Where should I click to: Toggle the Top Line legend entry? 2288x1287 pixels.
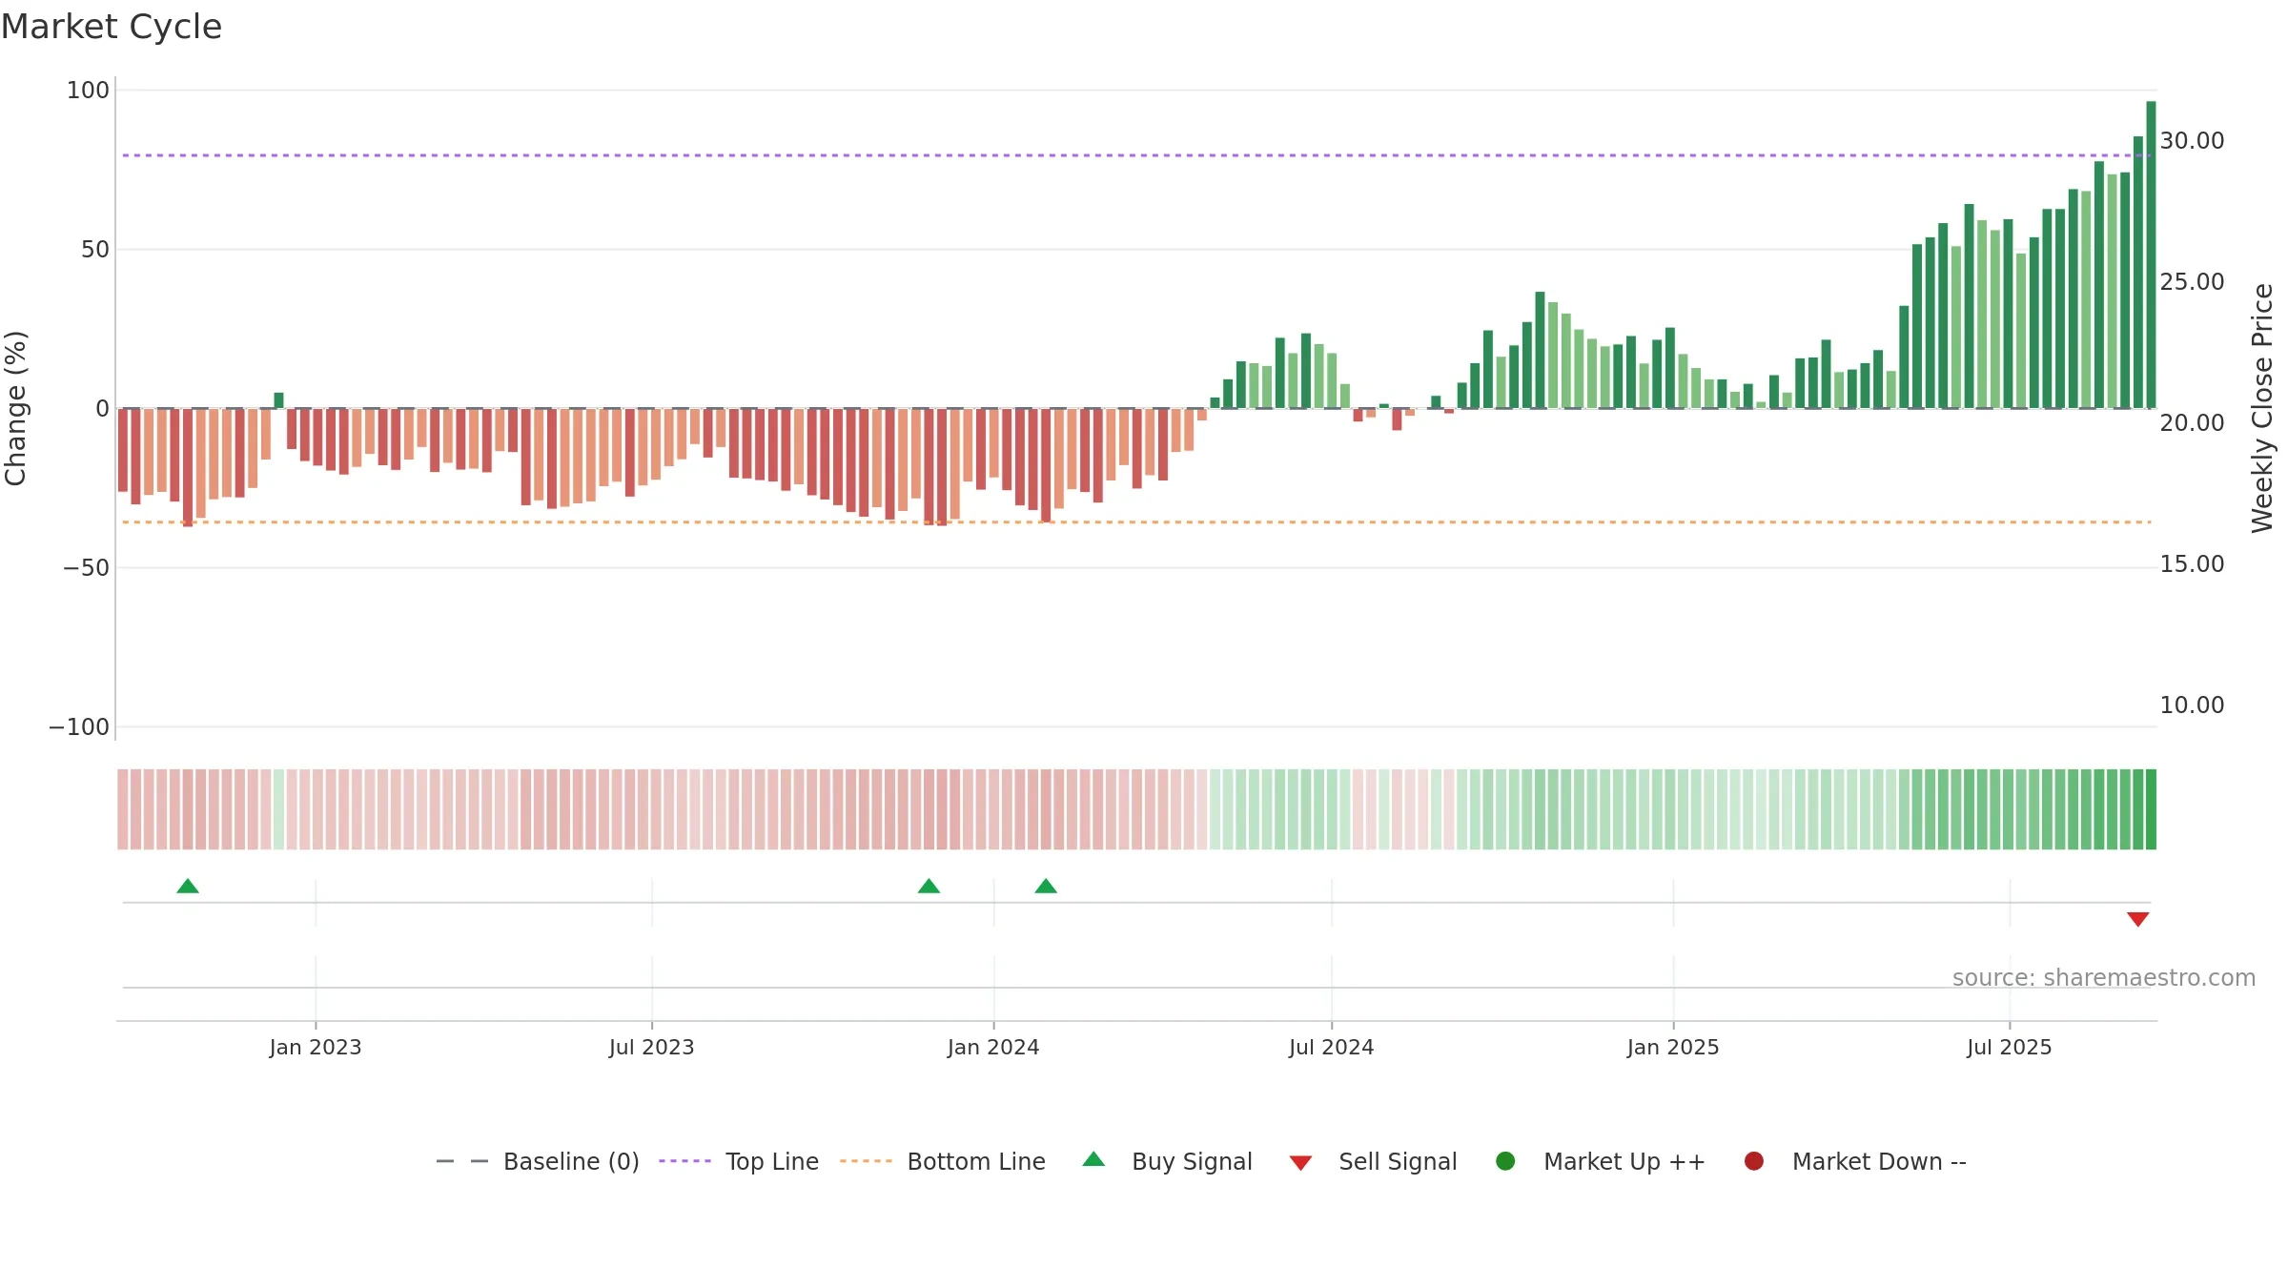(739, 1161)
